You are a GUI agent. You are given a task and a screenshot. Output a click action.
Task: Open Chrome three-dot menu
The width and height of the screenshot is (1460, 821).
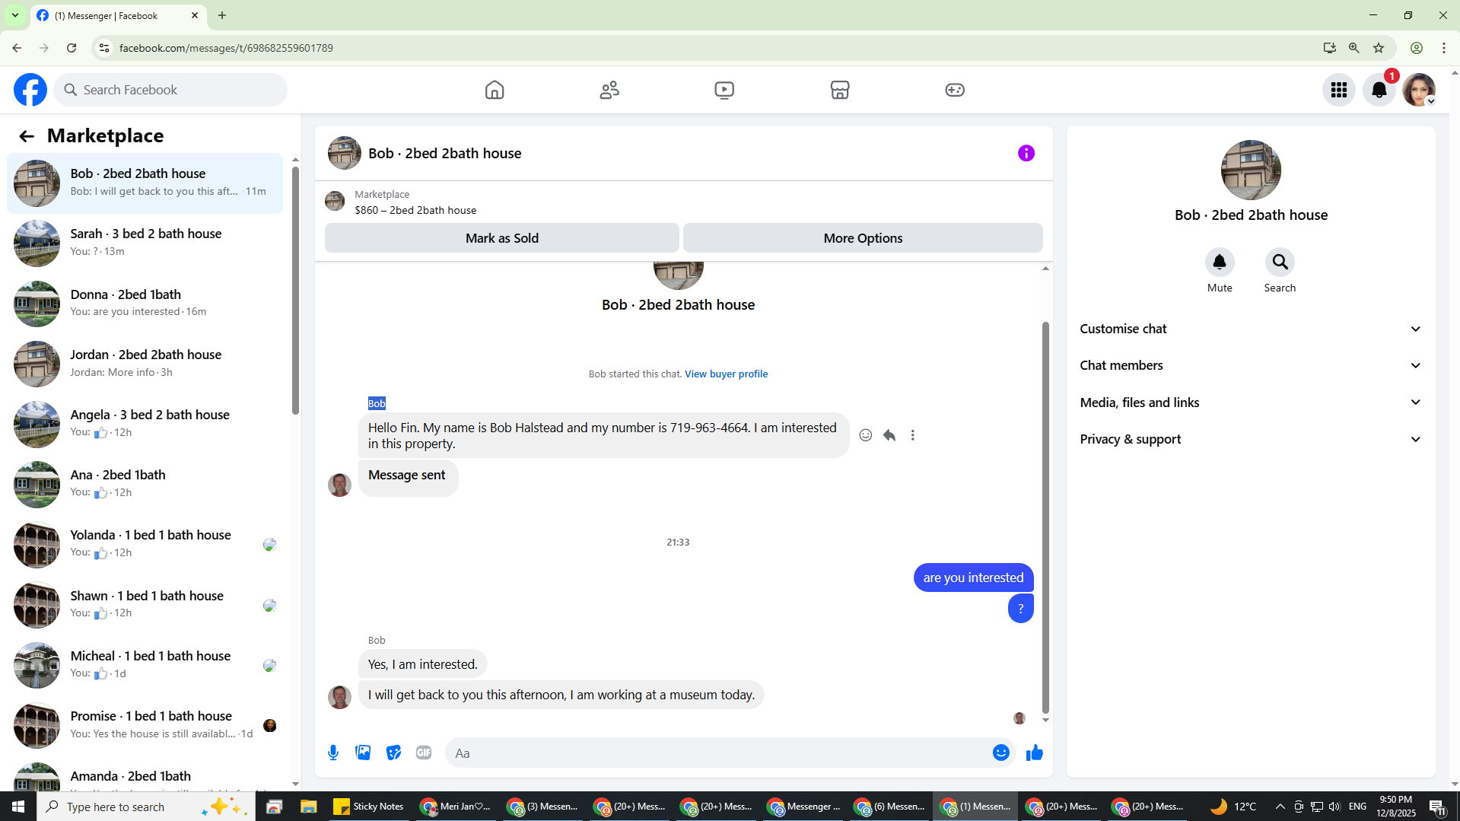click(x=1444, y=48)
